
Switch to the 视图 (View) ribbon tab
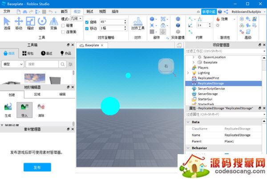click(x=102, y=12)
